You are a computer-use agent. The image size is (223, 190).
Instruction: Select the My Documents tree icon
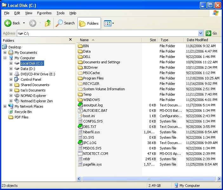point(11,52)
